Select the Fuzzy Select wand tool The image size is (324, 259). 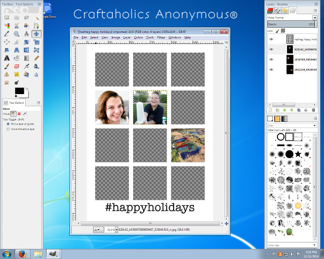(36, 18)
